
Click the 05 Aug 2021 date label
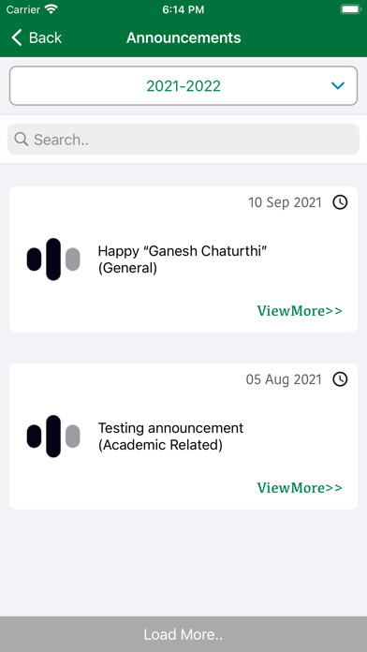click(284, 379)
